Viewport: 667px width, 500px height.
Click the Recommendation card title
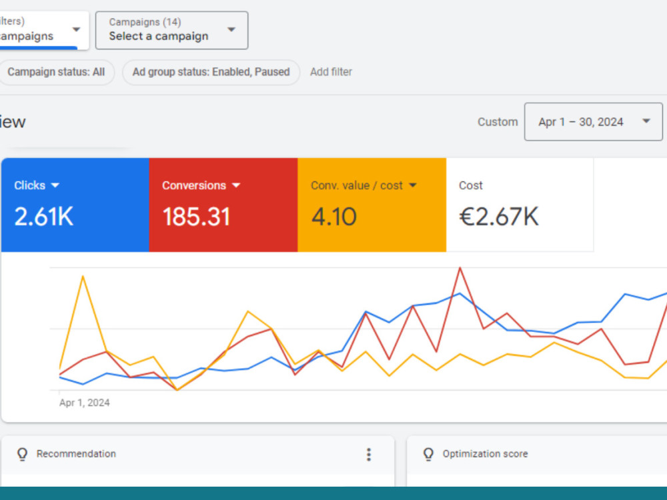(76, 453)
